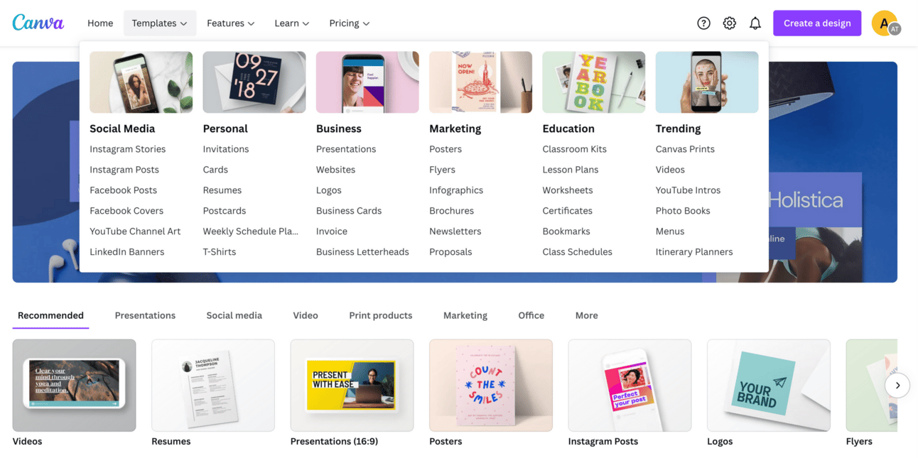Switch to the Social media tab
Screen dimensions: 918x458
pos(234,315)
